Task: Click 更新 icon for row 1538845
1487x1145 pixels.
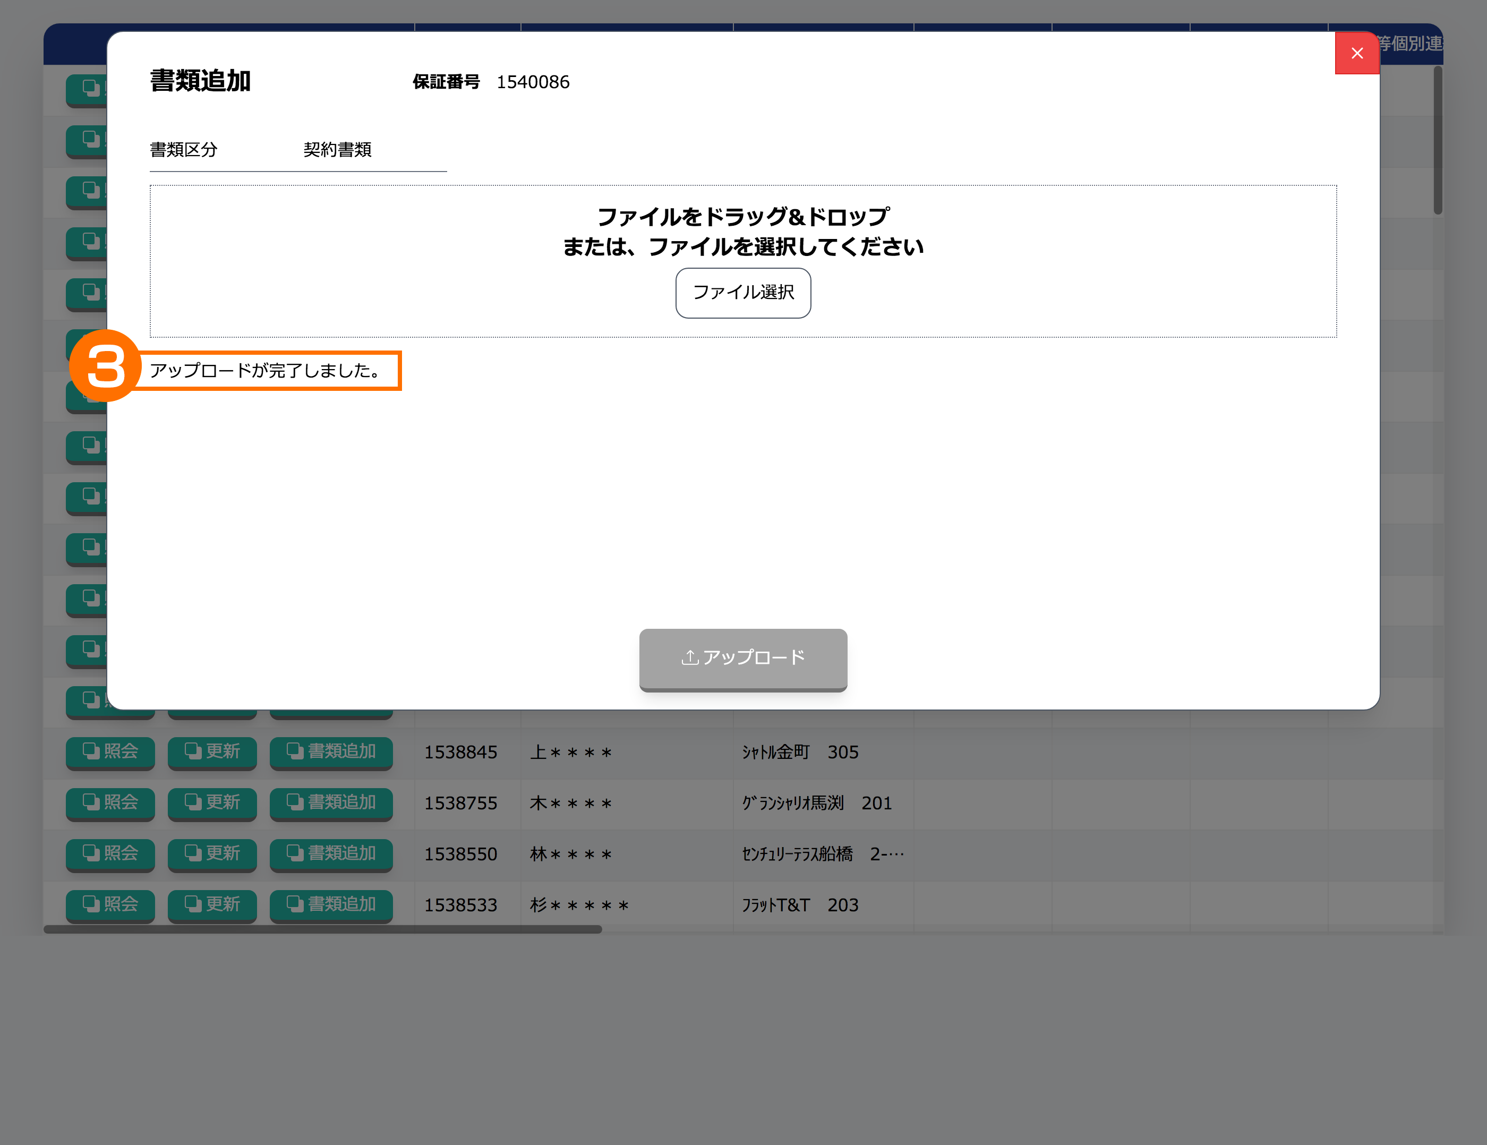Action: pos(193,751)
